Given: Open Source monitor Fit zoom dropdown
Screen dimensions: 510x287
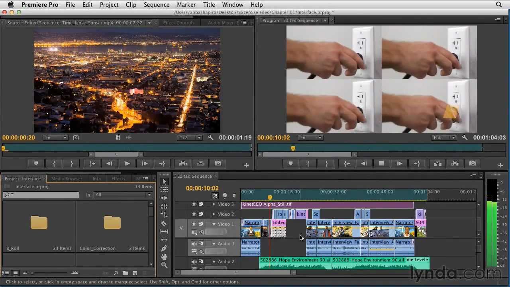Looking at the screenshot, I should click(x=55, y=138).
